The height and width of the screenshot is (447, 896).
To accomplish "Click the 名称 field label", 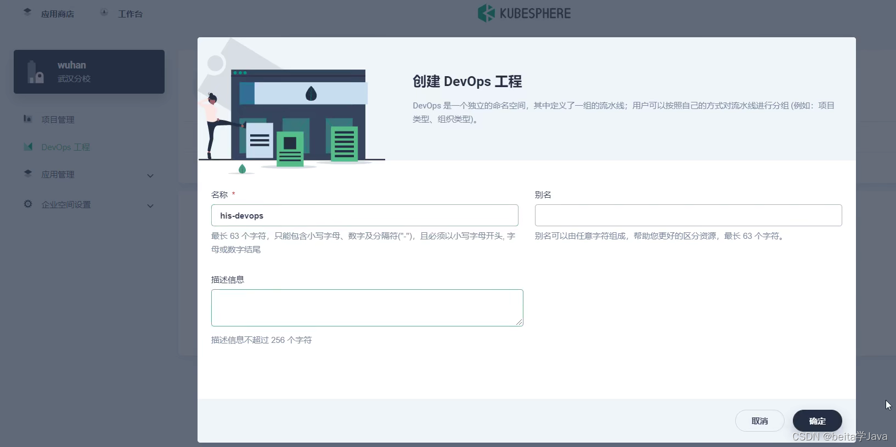I will click(x=219, y=194).
